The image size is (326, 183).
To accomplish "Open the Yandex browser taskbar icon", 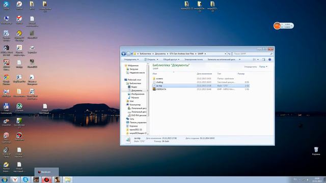I will tap(15, 179).
